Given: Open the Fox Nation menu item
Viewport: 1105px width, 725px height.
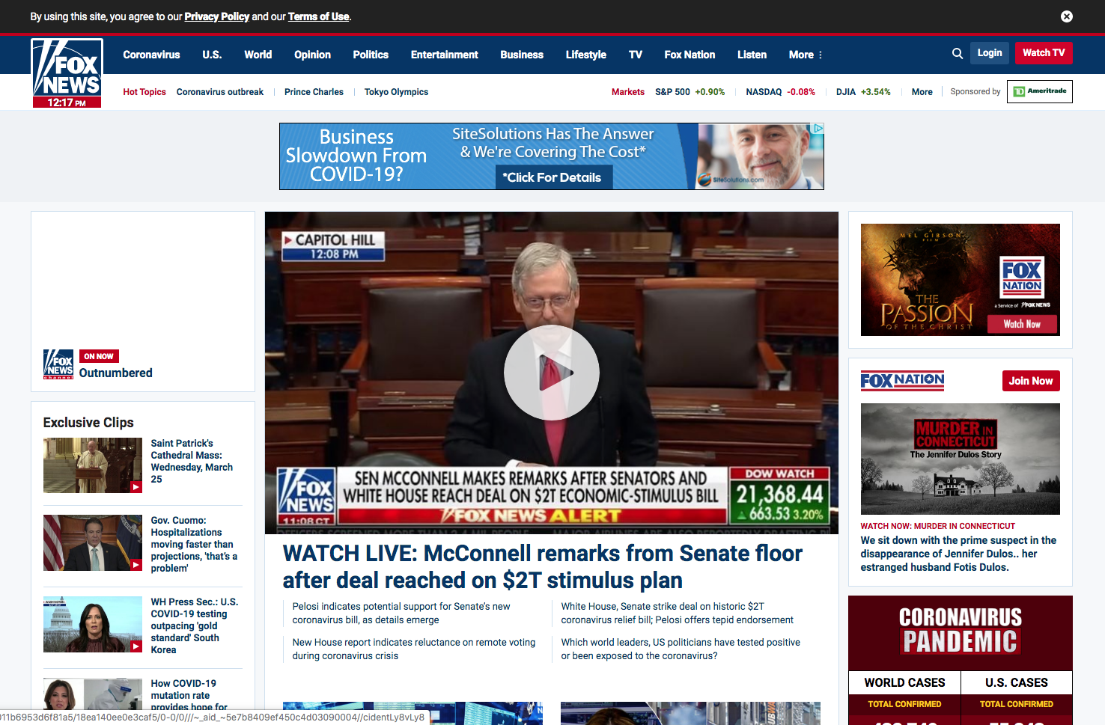Looking at the screenshot, I should pos(689,54).
